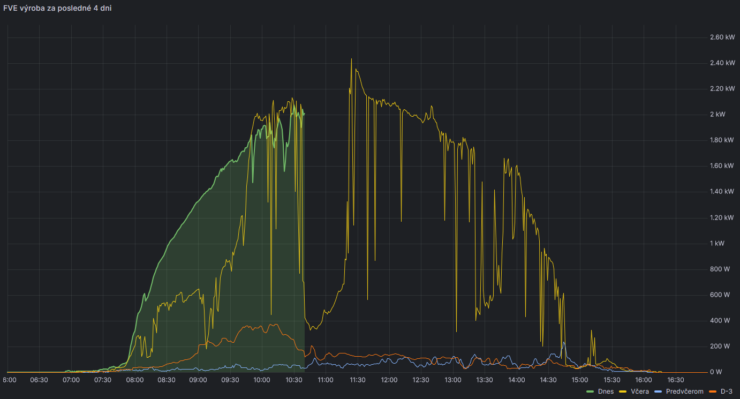Screen dimensions: 740x399
Task: Click the 12:00 time axis label
Action: point(389,380)
